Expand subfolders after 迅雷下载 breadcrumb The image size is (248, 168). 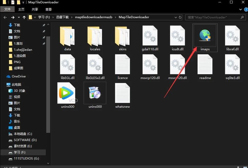pos(72,17)
